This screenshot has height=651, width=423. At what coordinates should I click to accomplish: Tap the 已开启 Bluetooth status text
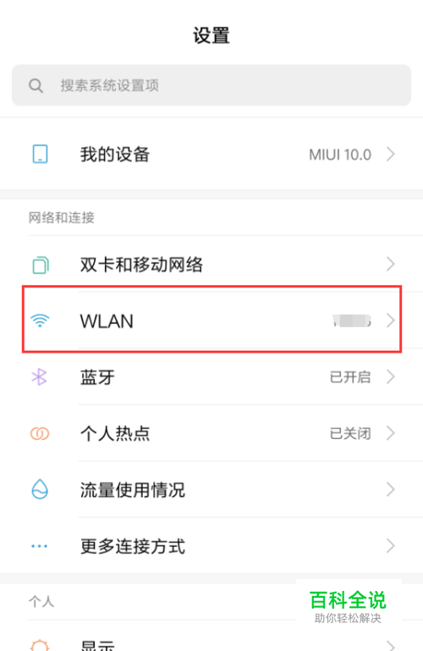click(x=350, y=377)
